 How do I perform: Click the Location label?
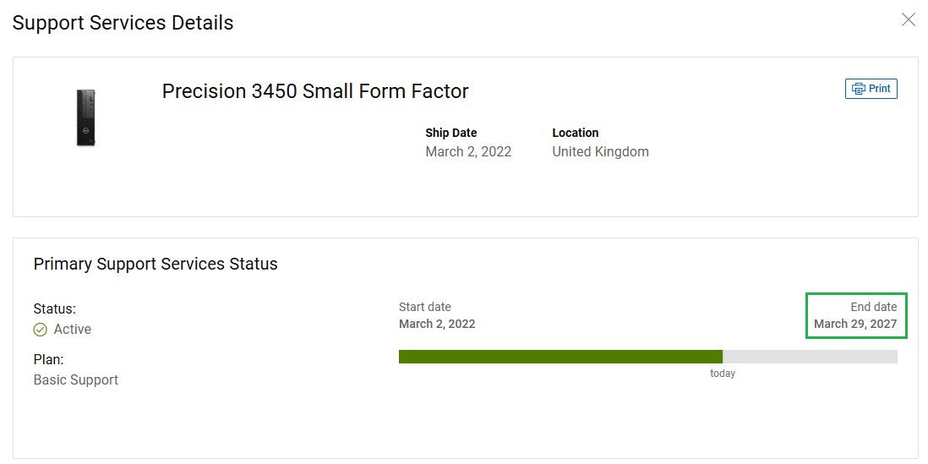(x=576, y=133)
